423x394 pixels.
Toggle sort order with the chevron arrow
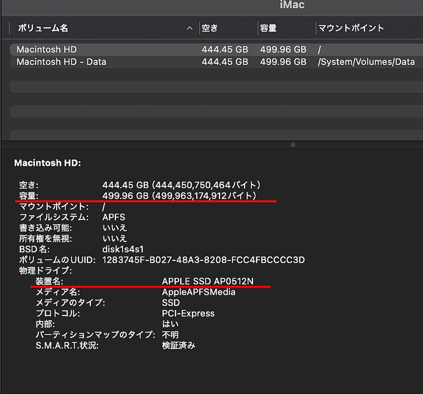tap(190, 28)
